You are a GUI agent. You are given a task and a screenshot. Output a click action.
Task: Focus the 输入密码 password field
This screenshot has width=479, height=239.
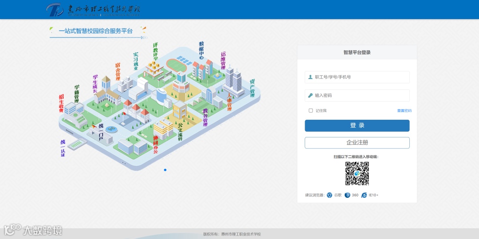(357, 95)
